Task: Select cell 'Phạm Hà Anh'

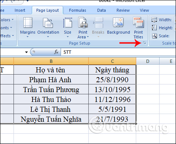Action: click(51, 80)
